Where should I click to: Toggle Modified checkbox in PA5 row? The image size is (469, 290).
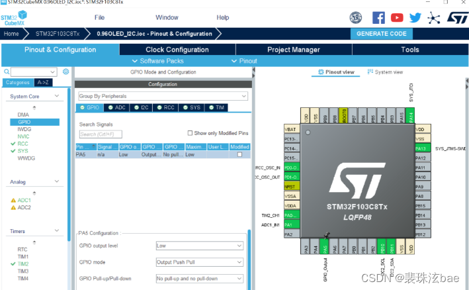point(239,154)
